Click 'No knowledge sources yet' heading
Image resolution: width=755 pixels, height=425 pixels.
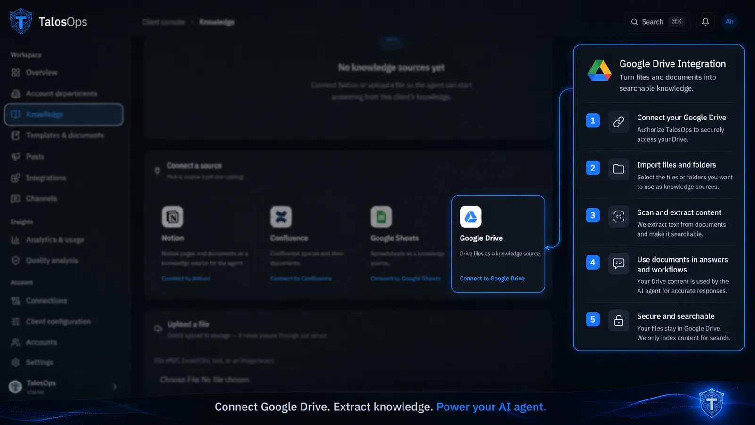(391, 68)
